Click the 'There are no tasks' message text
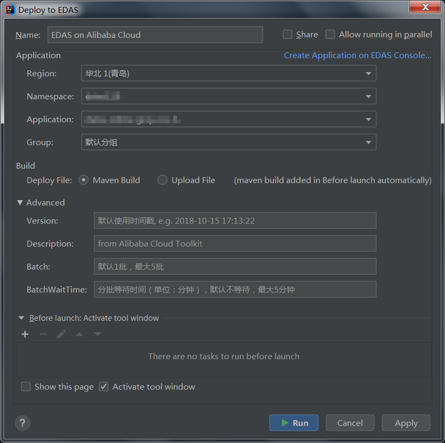The width and height of the screenshot is (445, 443). click(224, 357)
